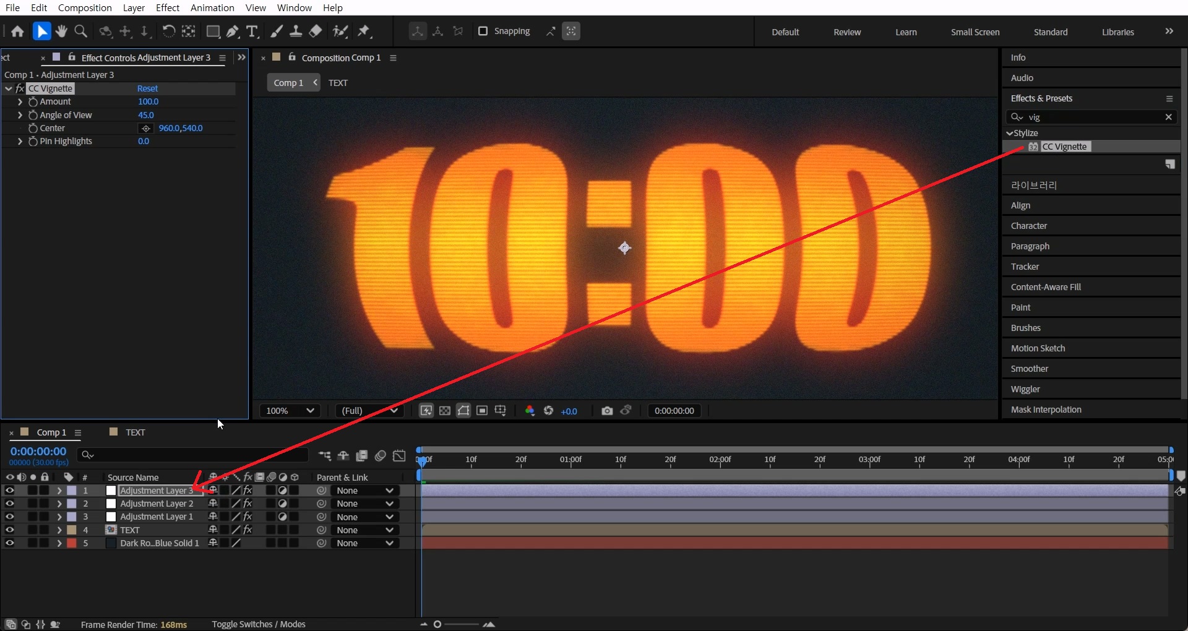Select the Hand tool
The width and height of the screenshot is (1188, 631).
(x=61, y=32)
